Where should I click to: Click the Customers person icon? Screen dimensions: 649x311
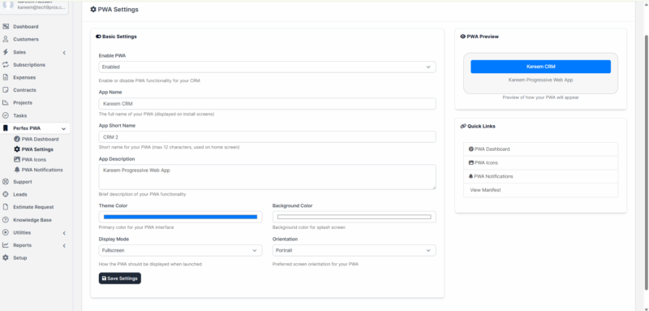click(x=6, y=39)
